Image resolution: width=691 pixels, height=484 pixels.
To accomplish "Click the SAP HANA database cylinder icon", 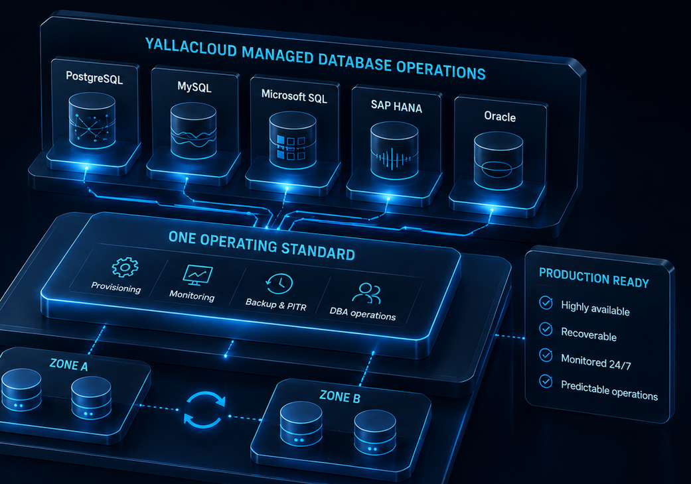I will click(x=394, y=150).
